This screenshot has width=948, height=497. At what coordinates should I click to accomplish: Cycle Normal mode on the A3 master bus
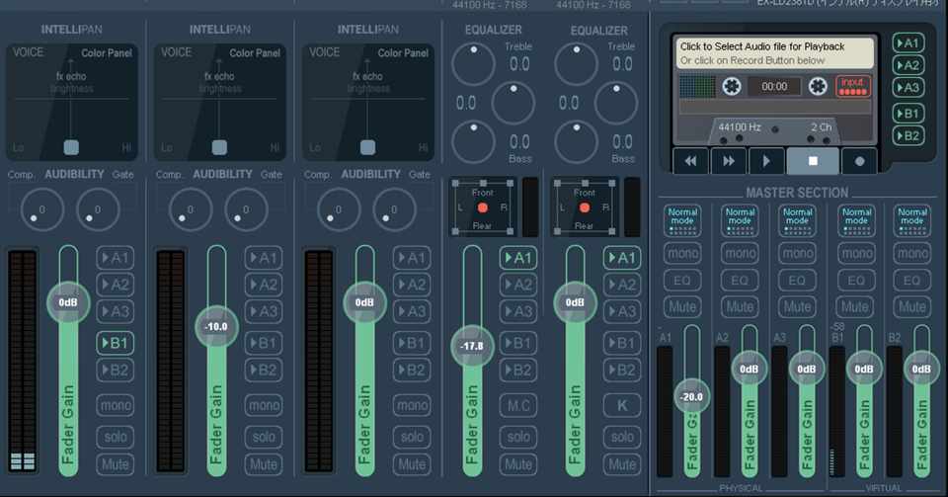click(x=798, y=220)
